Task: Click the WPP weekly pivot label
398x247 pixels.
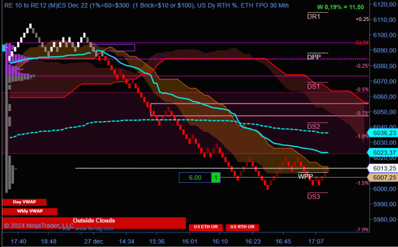Action: [x=306, y=177]
